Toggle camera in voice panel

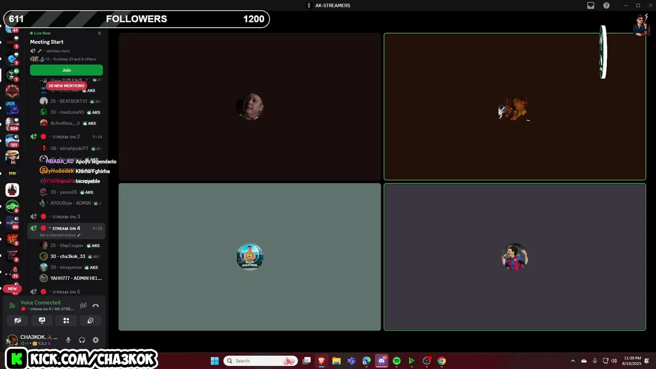click(x=17, y=320)
